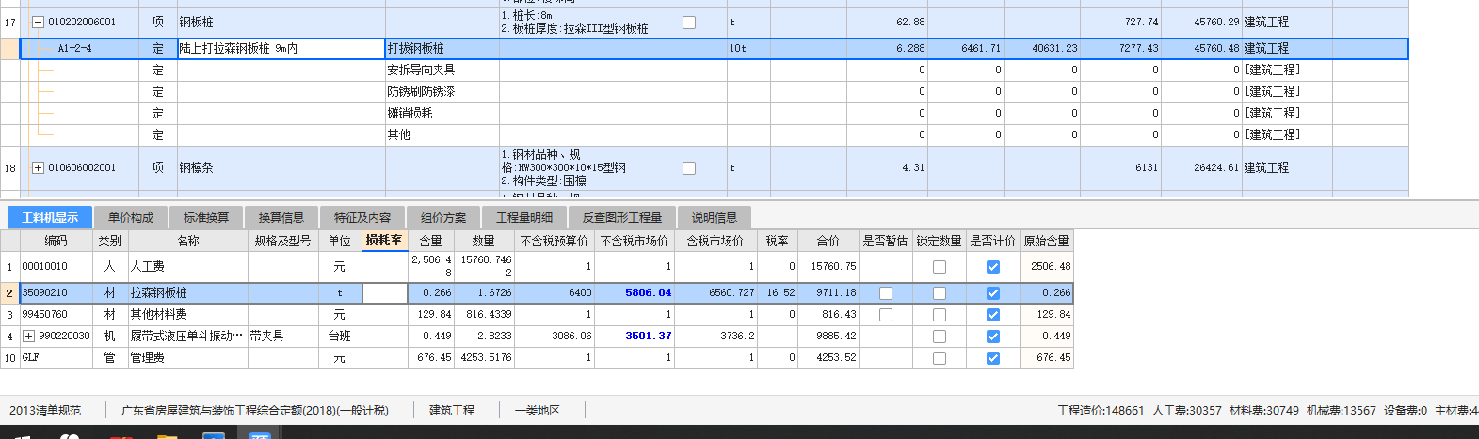Click the 编码 column header
The height and width of the screenshot is (439, 1479).
pyautogui.click(x=56, y=241)
